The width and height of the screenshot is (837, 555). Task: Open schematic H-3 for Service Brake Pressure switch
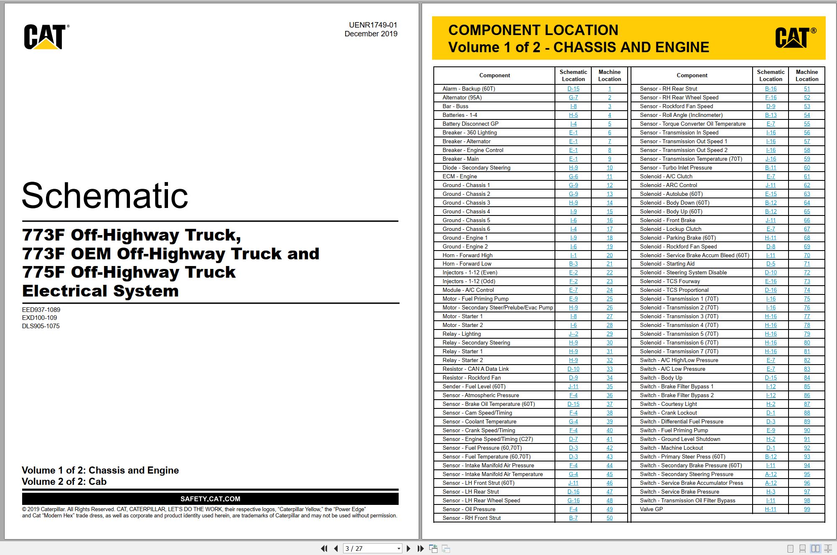(x=771, y=492)
